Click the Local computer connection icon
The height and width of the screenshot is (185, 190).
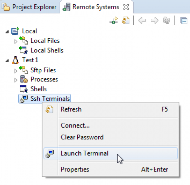(15, 31)
